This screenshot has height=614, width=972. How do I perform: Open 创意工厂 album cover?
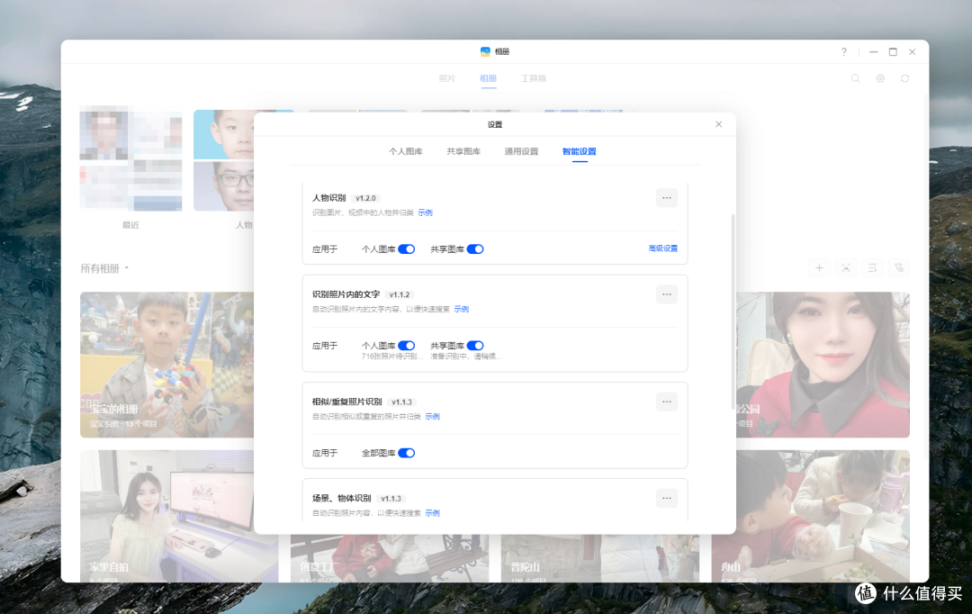pyautogui.click(x=390, y=558)
